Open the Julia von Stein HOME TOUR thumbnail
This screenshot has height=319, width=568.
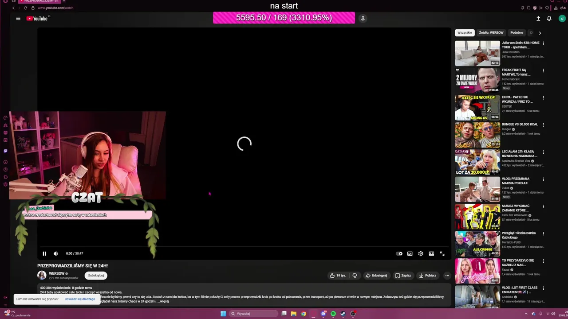[477, 53]
